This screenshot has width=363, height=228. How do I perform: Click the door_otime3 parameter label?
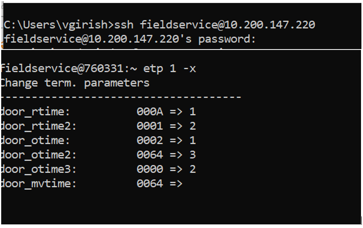click(39, 169)
